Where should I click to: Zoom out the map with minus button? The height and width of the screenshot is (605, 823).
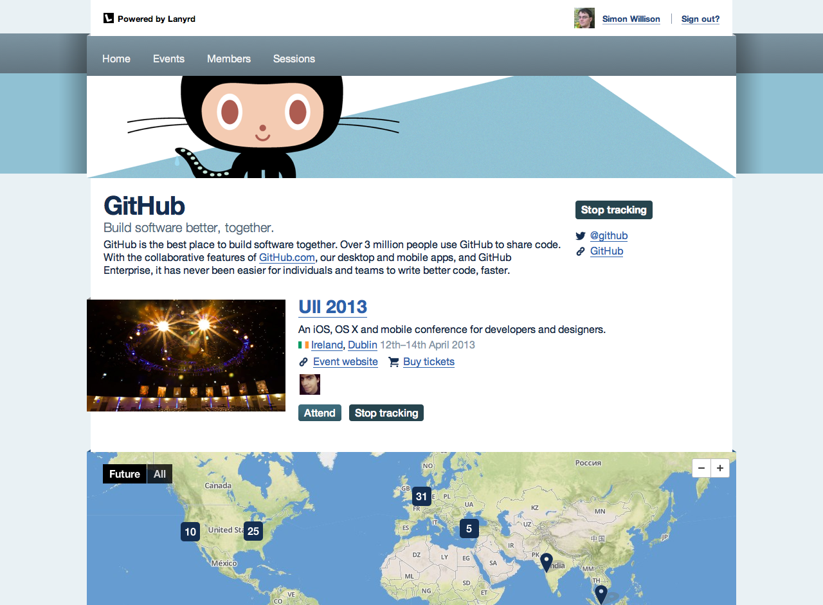coord(701,468)
